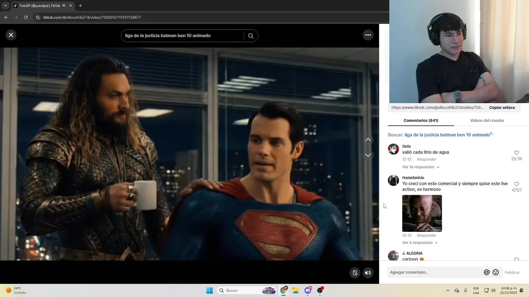Screen dimensions: 529x297
Task: Open the tab search dropdown arrow
Action: click(5, 6)
